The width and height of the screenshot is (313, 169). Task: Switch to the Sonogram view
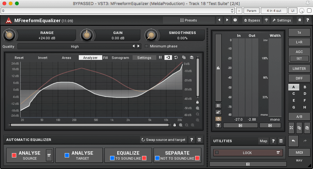click(120, 58)
